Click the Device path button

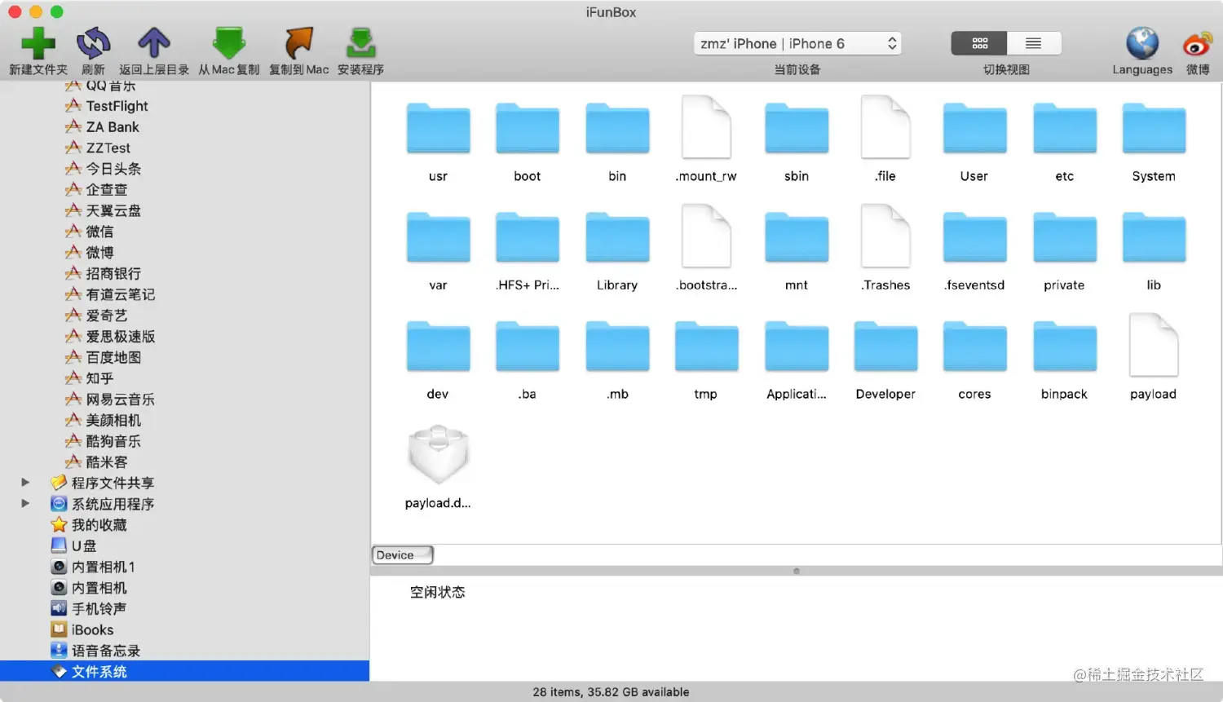tap(403, 555)
